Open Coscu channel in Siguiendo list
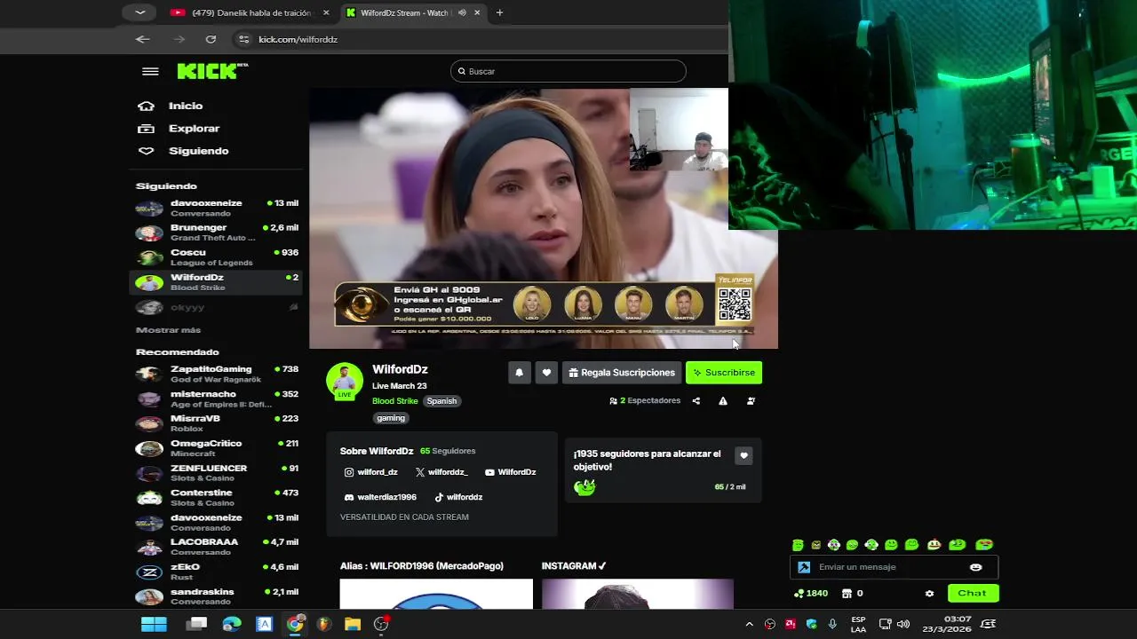This screenshot has width=1137, height=639. pos(217,257)
